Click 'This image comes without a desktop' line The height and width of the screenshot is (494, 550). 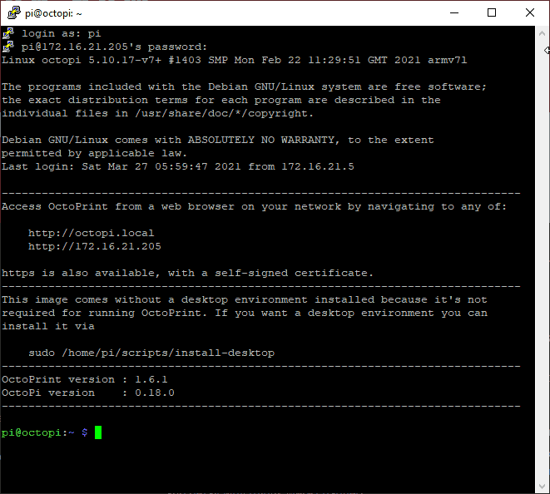[x=244, y=299]
